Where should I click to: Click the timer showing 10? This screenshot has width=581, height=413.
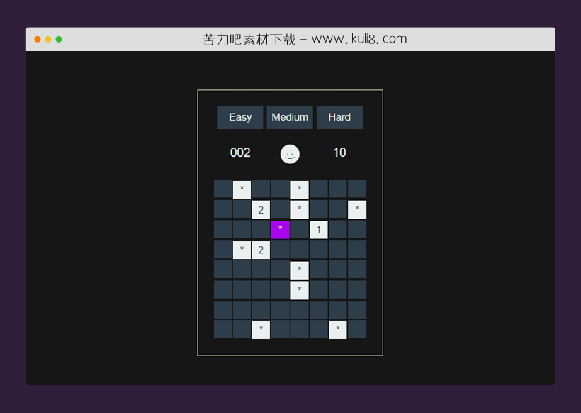(339, 153)
